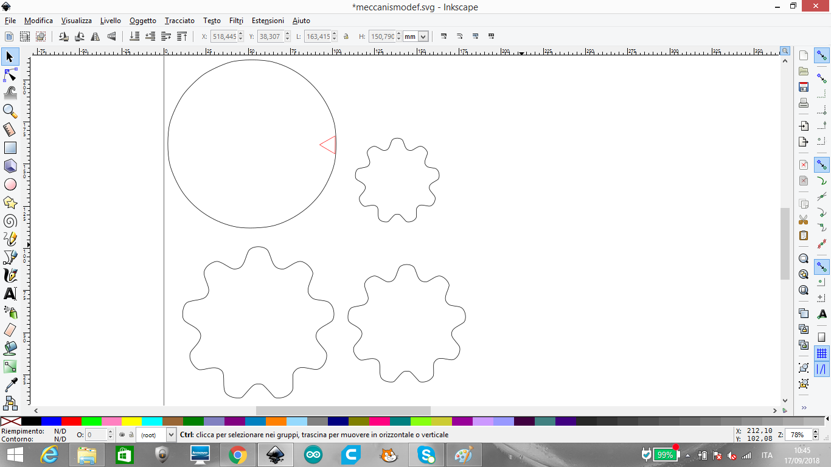
Task: Select the Zoom magnifier tool
Action: (10, 111)
